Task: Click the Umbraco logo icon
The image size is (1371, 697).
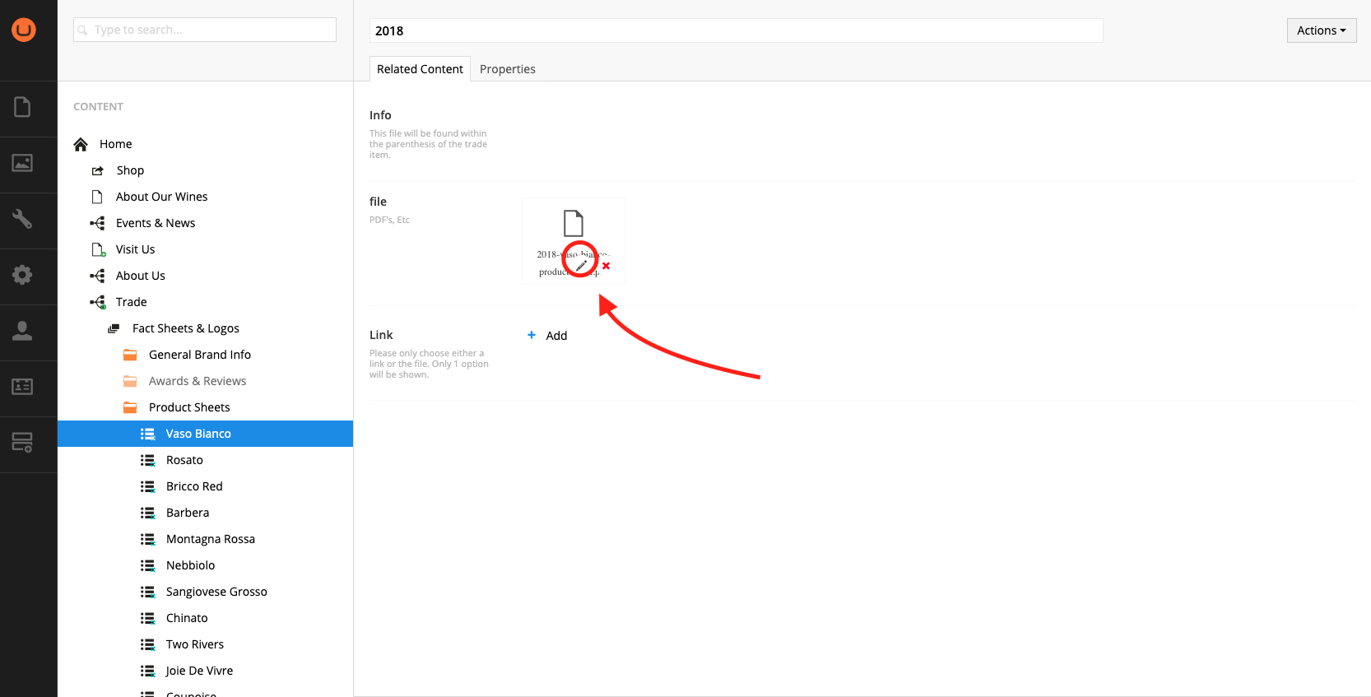Action: [x=23, y=30]
